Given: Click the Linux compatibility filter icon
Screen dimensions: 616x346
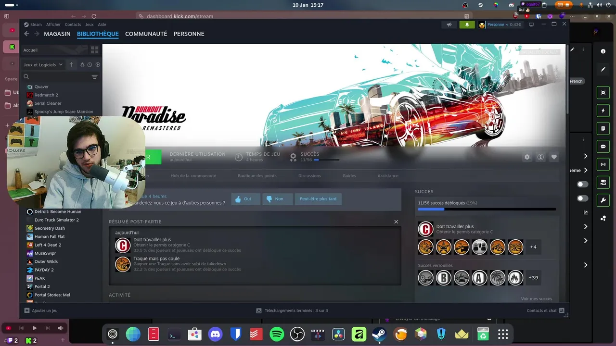Looking at the screenshot, I should point(82,64).
